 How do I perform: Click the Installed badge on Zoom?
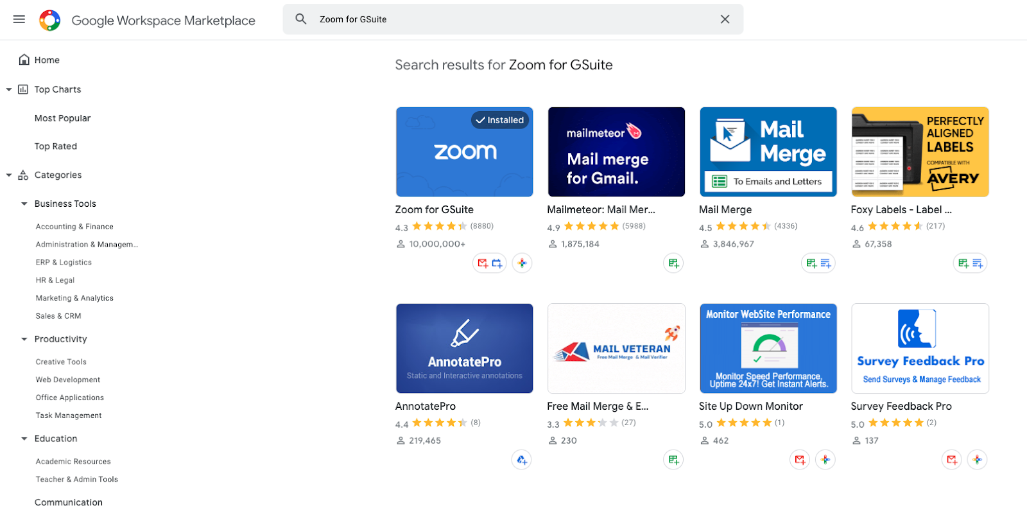pyautogui.click(x=500, y=120)
